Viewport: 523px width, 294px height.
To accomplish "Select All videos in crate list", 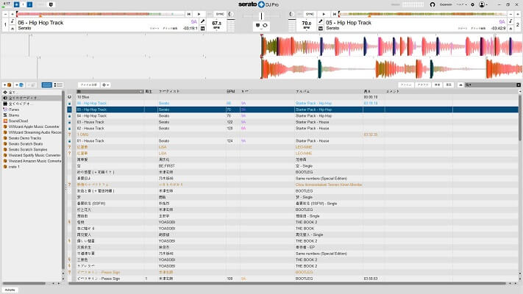I will pyautogui.click(x=32, y=104).
